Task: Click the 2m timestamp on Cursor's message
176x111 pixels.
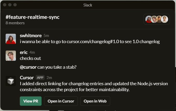Action: point(49,77)
